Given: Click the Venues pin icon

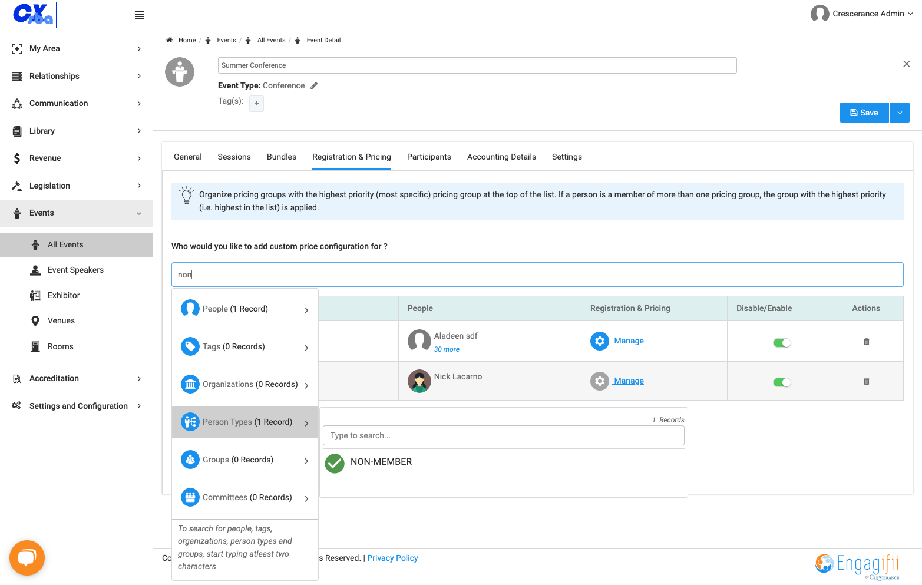Looking at the screenshot, I should point(35,321).
